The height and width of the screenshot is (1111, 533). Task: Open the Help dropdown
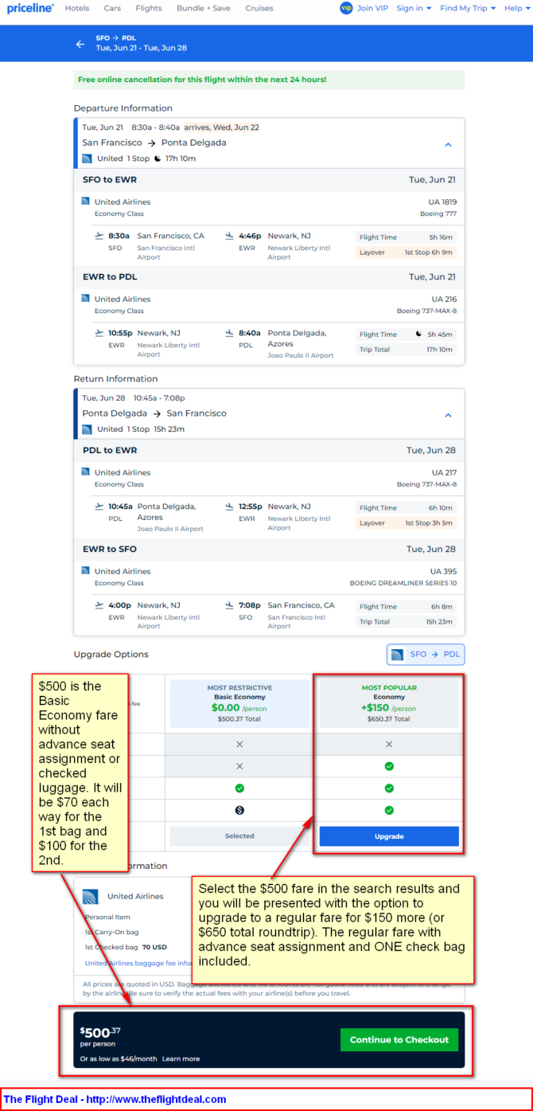pyautogui.click(x=516, y=8)
